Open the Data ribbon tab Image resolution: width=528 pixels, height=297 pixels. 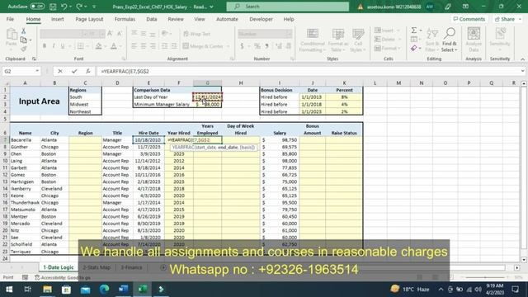point(152,19)
